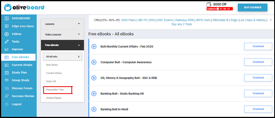Click the BUY COURSES button
Screen dimensions: 275x118
point(253,7)
